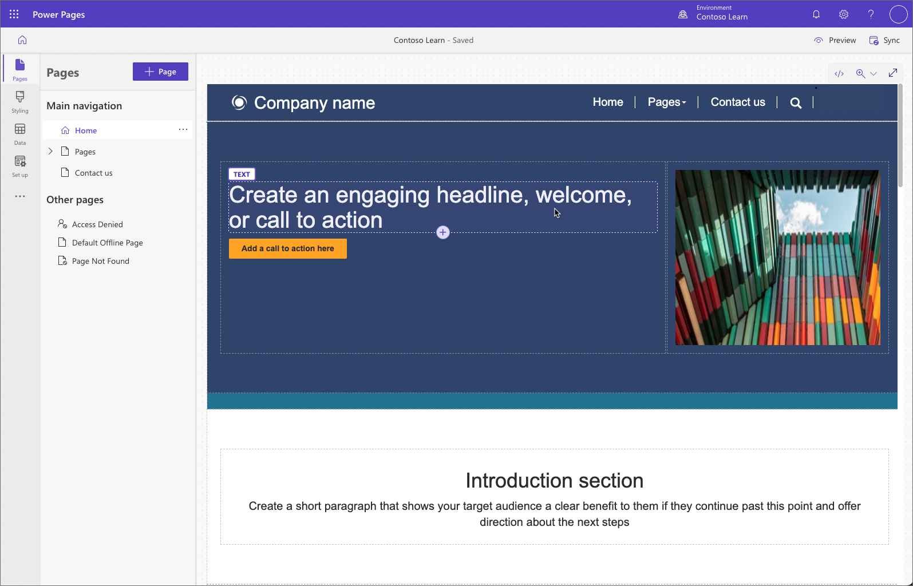The image size is (913, 586).
Task: Open the Pages workspace in sidebar
Action: 20,69
